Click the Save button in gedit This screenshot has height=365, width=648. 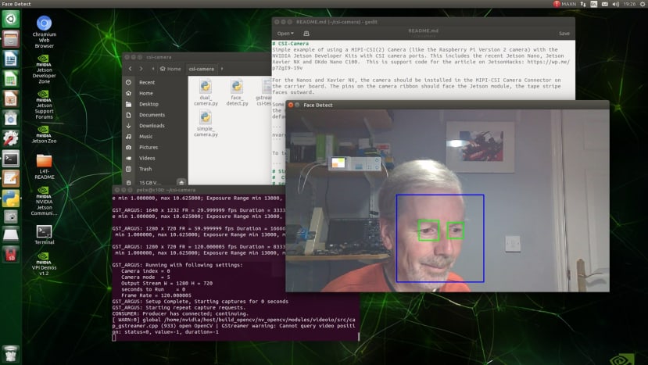coord(564,34)
